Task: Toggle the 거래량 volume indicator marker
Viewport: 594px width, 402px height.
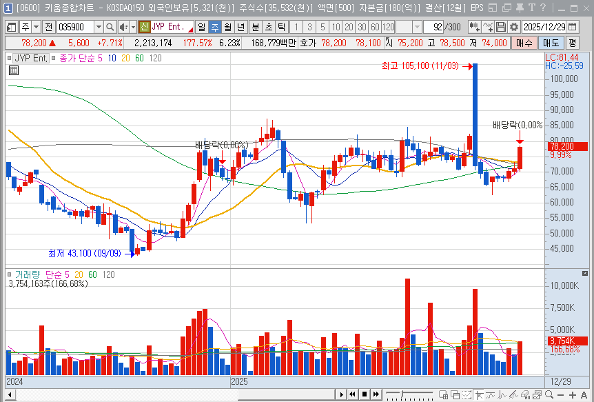Action: coord(10,274)
